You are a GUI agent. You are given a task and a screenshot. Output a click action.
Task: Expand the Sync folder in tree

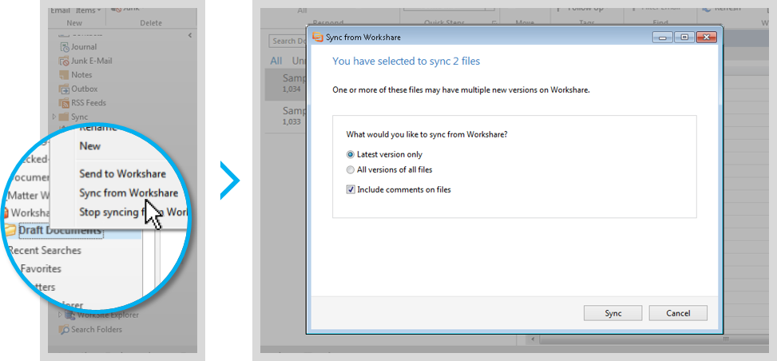tap(54, 117)
